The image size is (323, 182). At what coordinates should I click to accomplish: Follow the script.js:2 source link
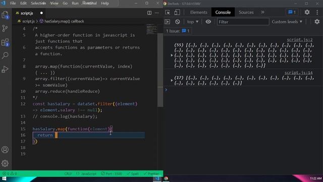point(300,39)
